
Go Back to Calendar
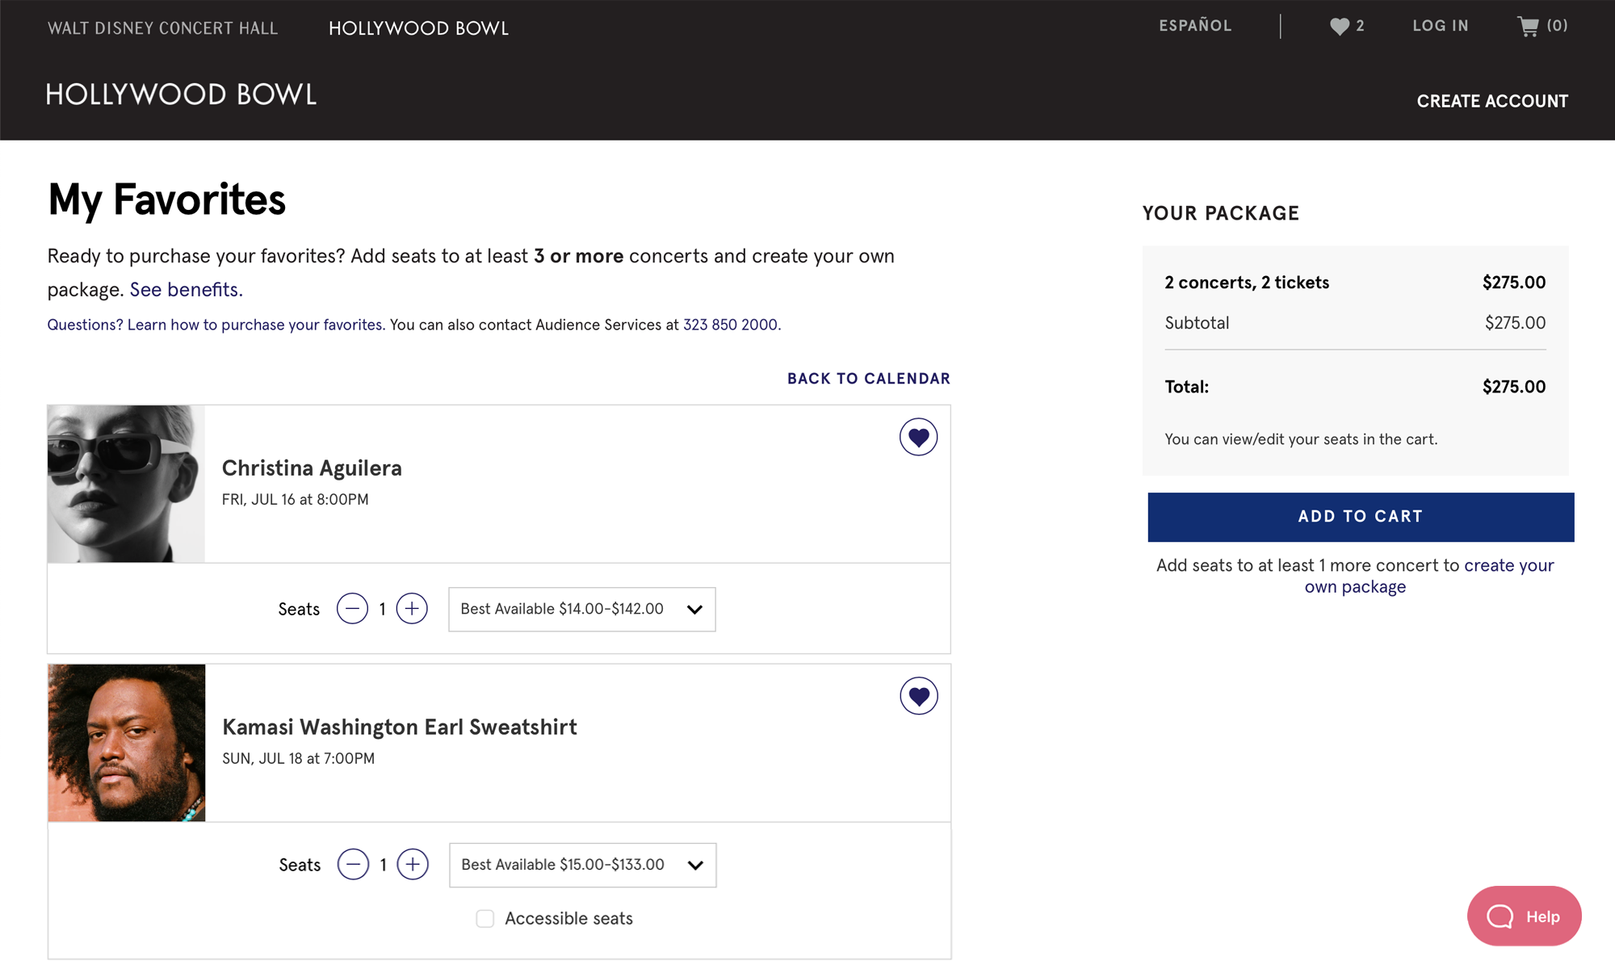tap(869, 379)
